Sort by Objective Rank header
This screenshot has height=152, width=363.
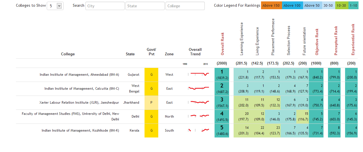[317, 42]
